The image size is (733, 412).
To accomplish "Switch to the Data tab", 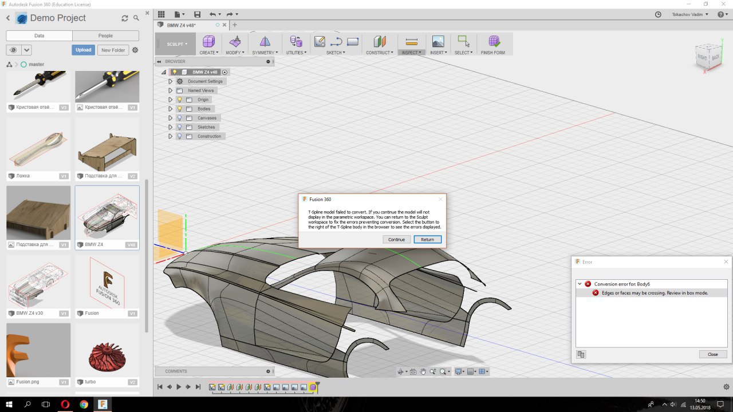I will (x=39, y=35).
